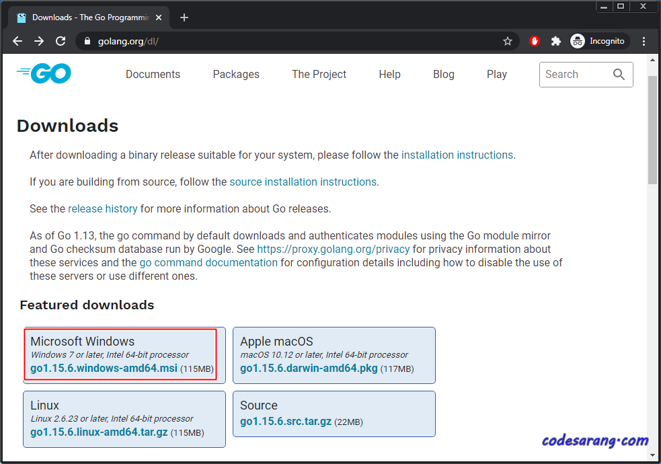Select the Downloads browser tab
The image size is (661, 464).
[89, 17]
